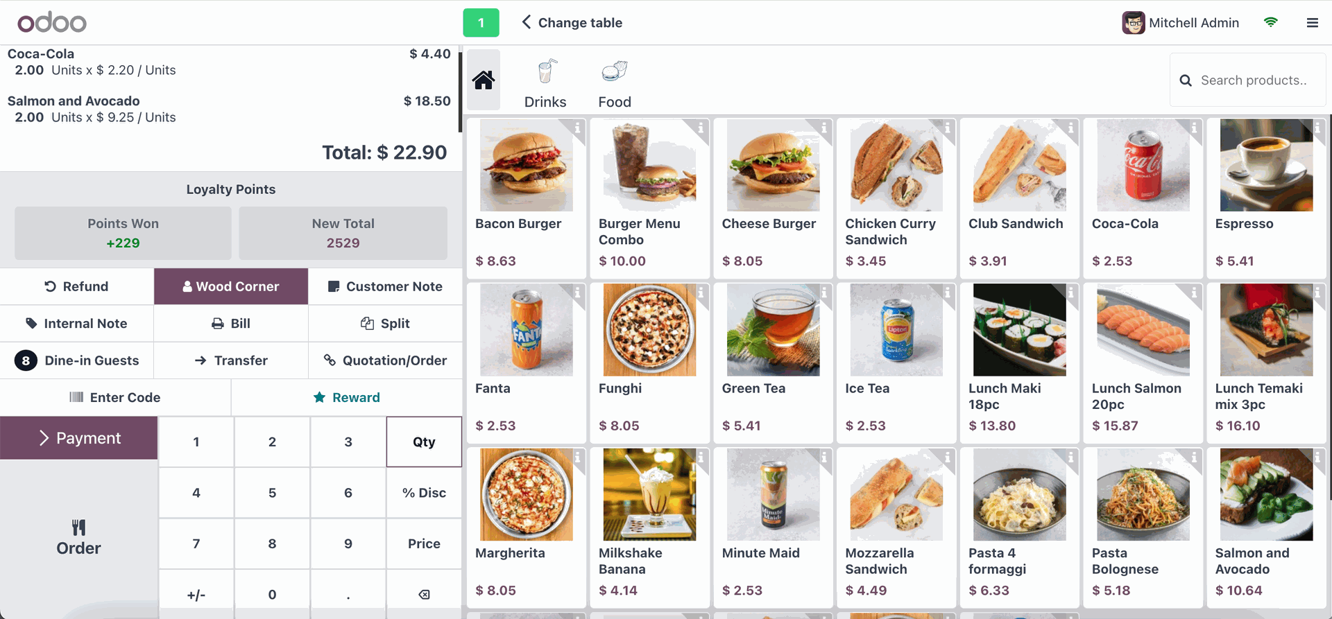The width and height of the screenshot is (1332, 619).
Task: Click the wifi connection status icon
Action: 1271,22
